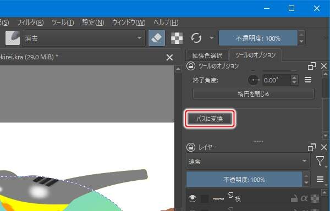Viewport: 330px width, 211px height.
Task: Open the layer blend mode 通常 dropdown
Action: (x=248, y=161)
